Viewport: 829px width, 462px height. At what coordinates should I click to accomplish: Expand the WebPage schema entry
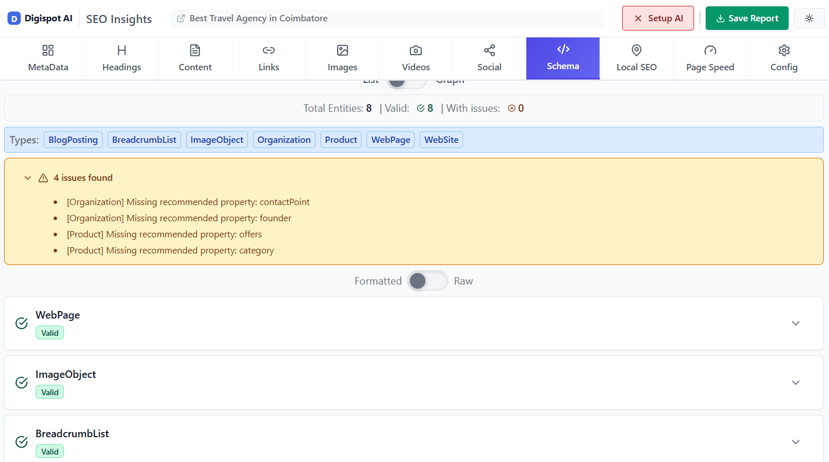[796, 323]
